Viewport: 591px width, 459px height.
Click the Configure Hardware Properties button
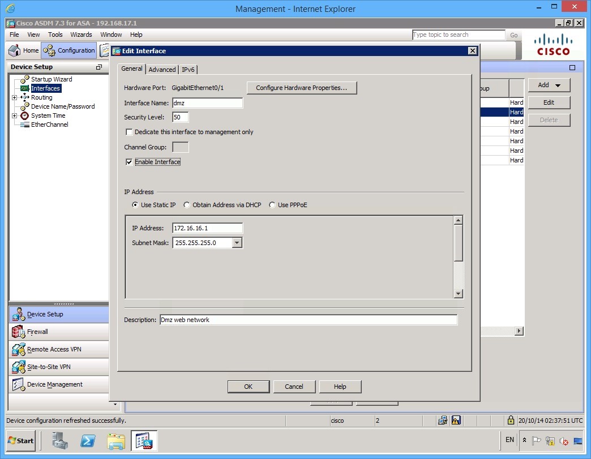302,88
